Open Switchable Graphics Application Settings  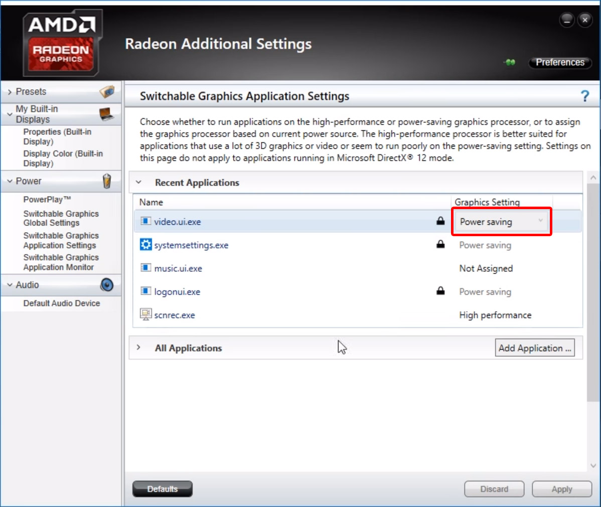tap(61, 240)
